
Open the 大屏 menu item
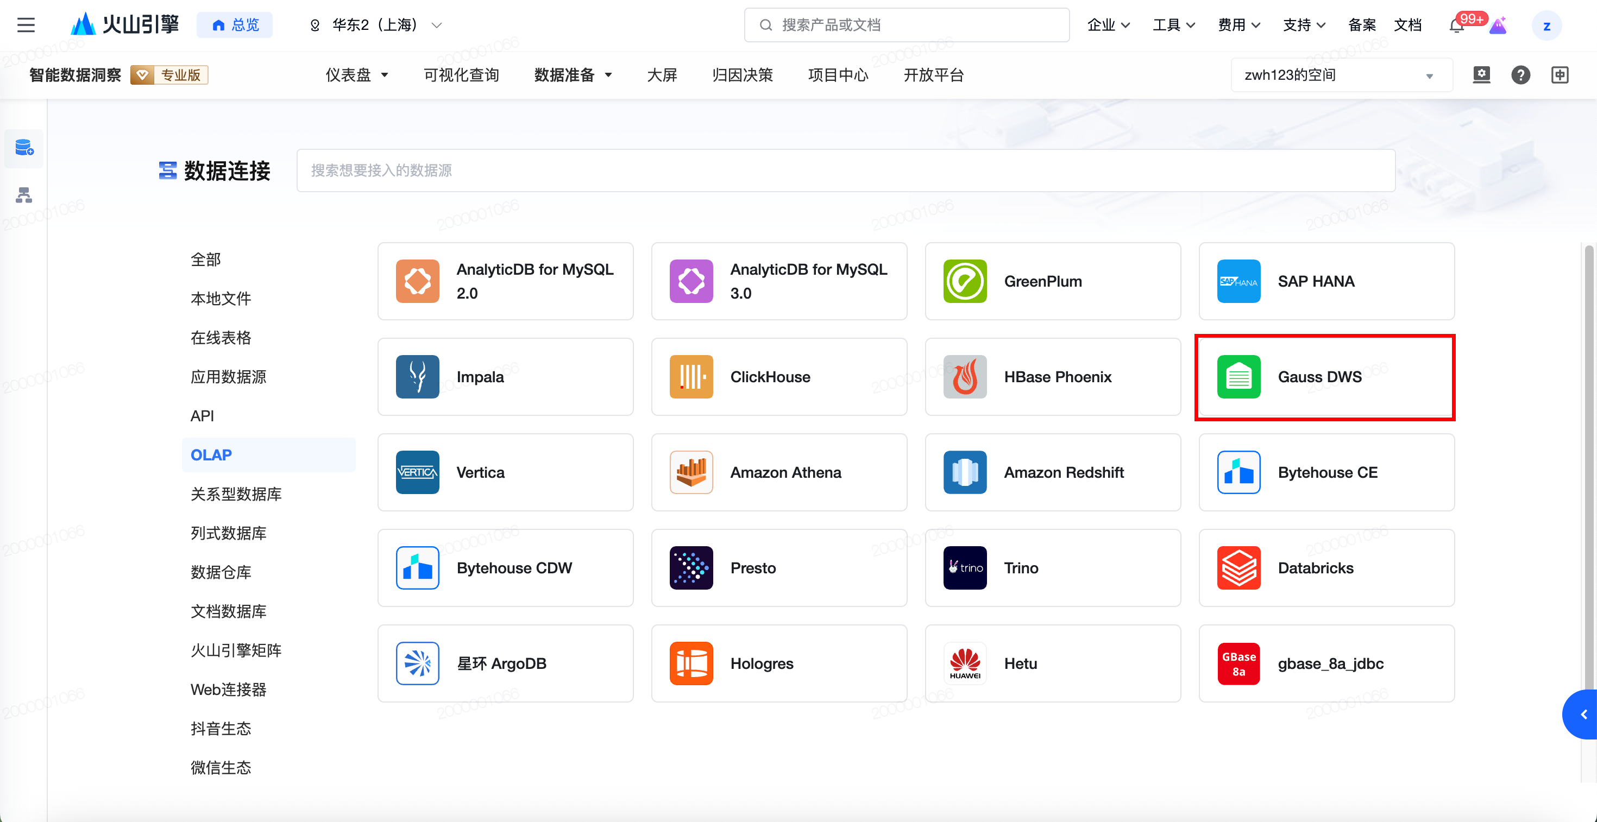coord(662,75)
